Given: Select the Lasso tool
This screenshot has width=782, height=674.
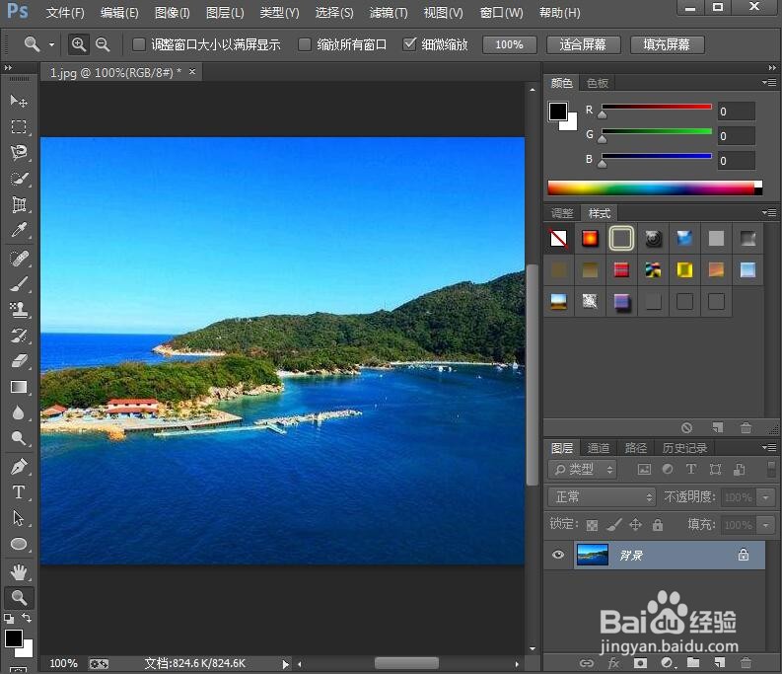Looking at the screenshot, I should click(19, 152).
